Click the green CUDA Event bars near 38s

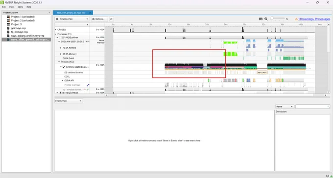pyautogui.click(x=293, y=58)
